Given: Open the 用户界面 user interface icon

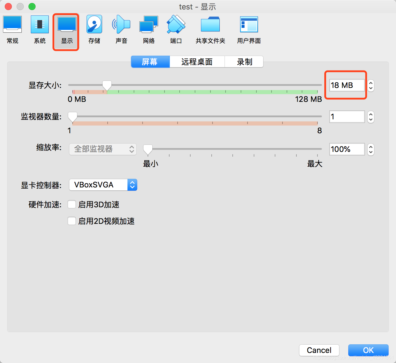Looking at the screenshot, I should pyautogui.click(x=249, y=30).
